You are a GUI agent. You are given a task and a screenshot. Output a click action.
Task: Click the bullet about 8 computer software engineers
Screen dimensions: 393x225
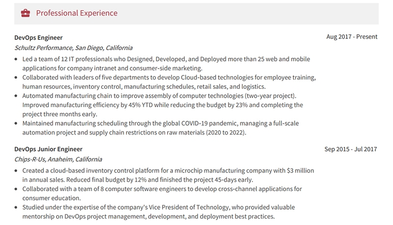162,194
